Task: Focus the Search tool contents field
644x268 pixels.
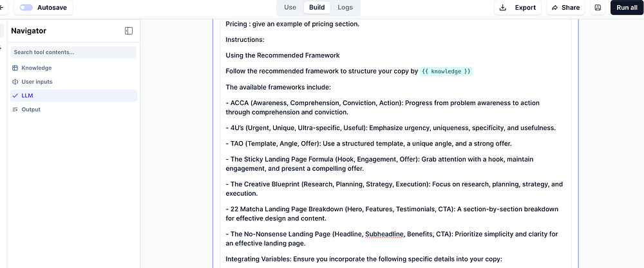Action: 73,52
